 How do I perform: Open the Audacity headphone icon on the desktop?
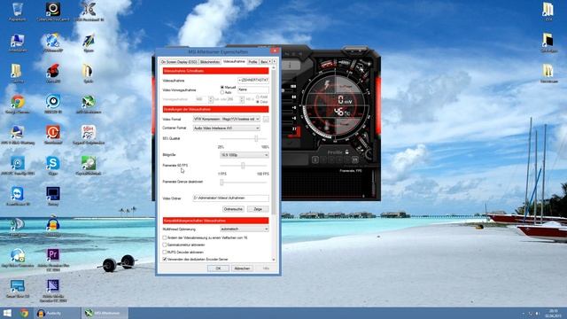[53, 226]
